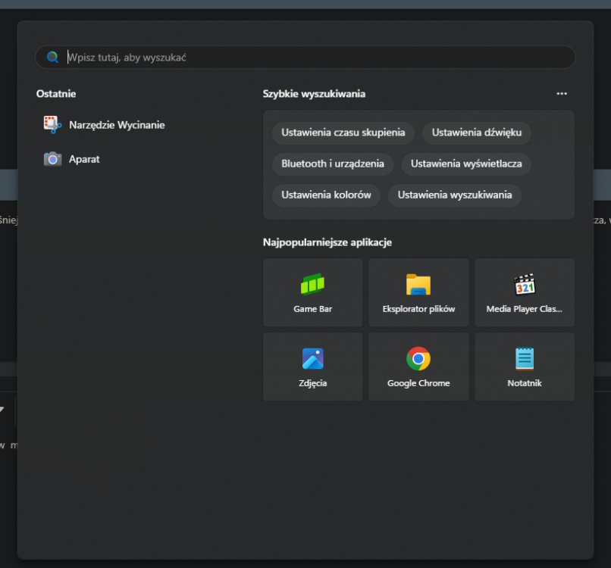Click the Narzędzie Wycinanie text in recents
This screenshot has height=568, width=611.
click(117, 125)
